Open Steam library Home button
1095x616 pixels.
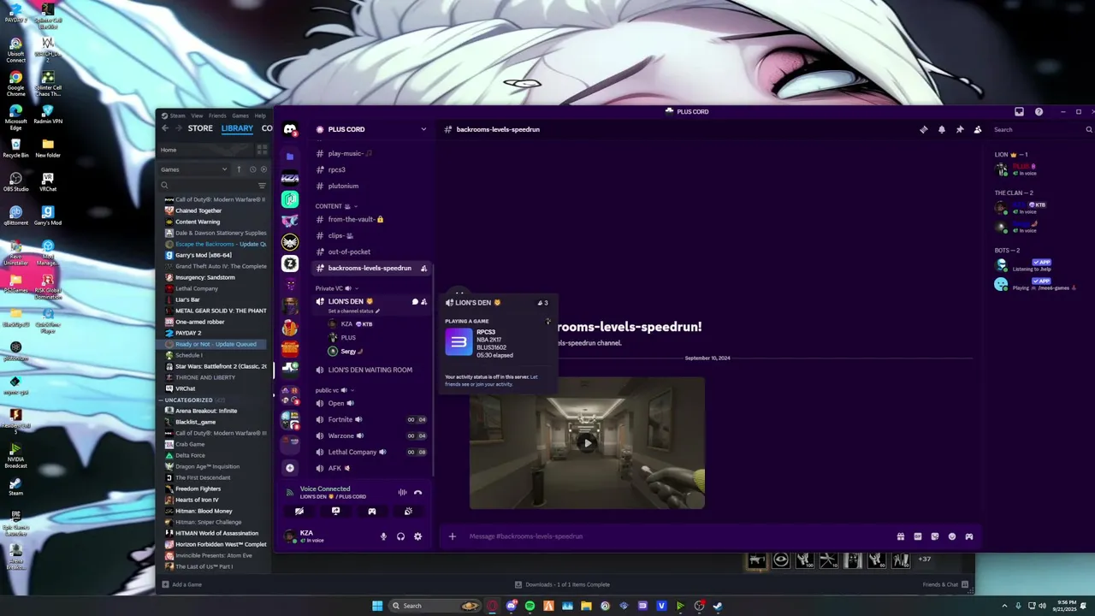click(205, 150)
